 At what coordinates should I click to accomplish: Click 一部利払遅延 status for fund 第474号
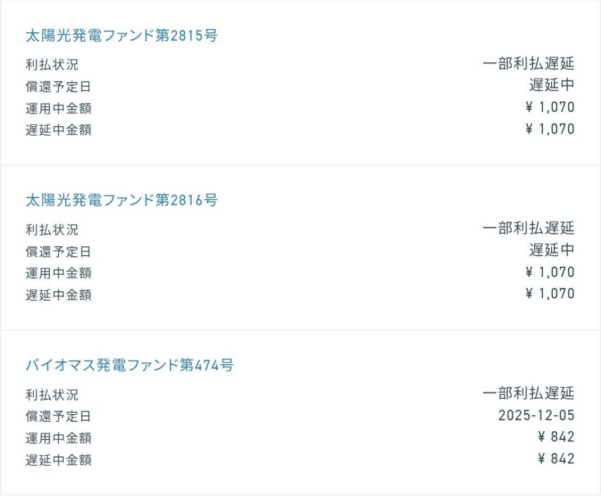[528, 394]
